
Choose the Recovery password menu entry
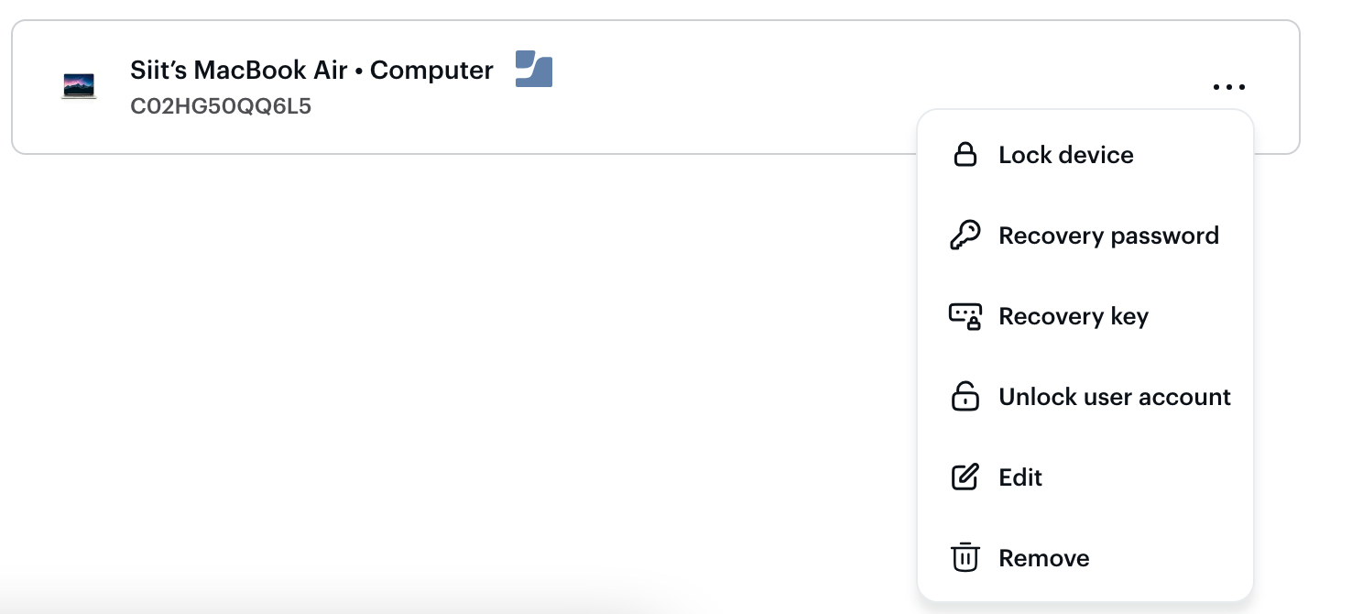point(1108,236)
